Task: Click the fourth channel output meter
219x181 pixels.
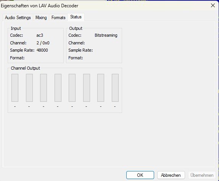Action: pos(58,88)
